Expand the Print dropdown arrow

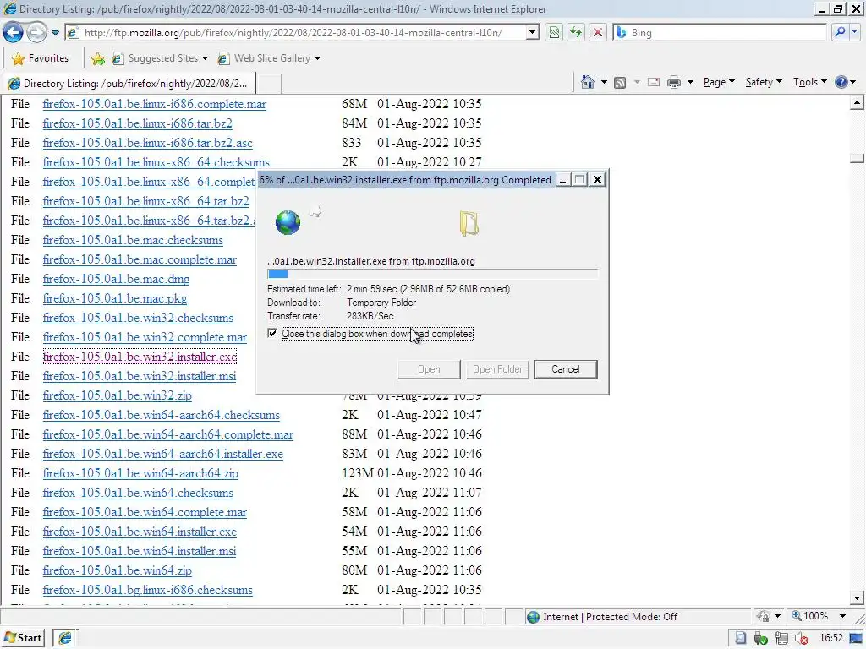coord(690,82)
